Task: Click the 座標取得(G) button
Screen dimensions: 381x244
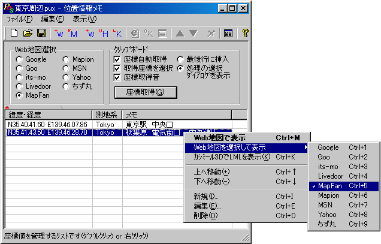Action: pyautogui.click(x=146, y=92)
